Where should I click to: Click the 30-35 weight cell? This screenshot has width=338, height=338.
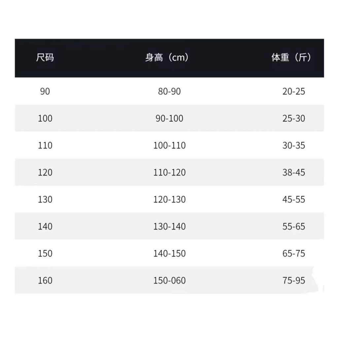tap(294, 146)
